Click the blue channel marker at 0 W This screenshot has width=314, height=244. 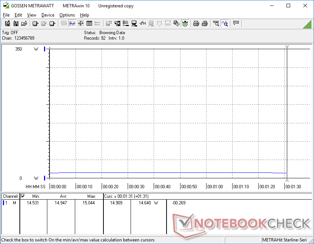tap(44, 178)
